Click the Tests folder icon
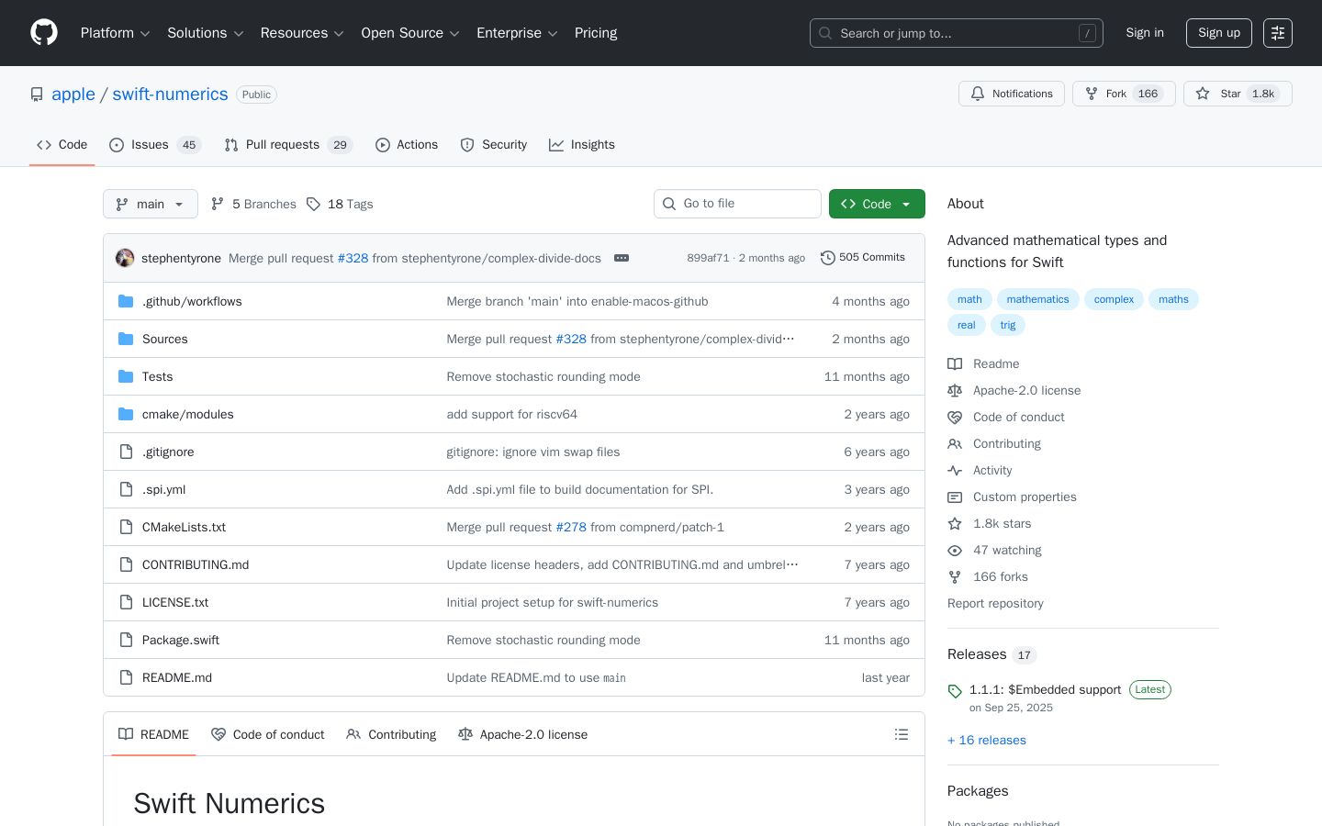The image size is (1322, 826). [x=126, y=376]
